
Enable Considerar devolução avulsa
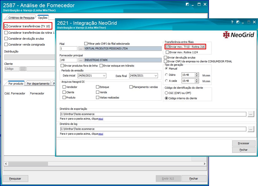coord(6,39)
